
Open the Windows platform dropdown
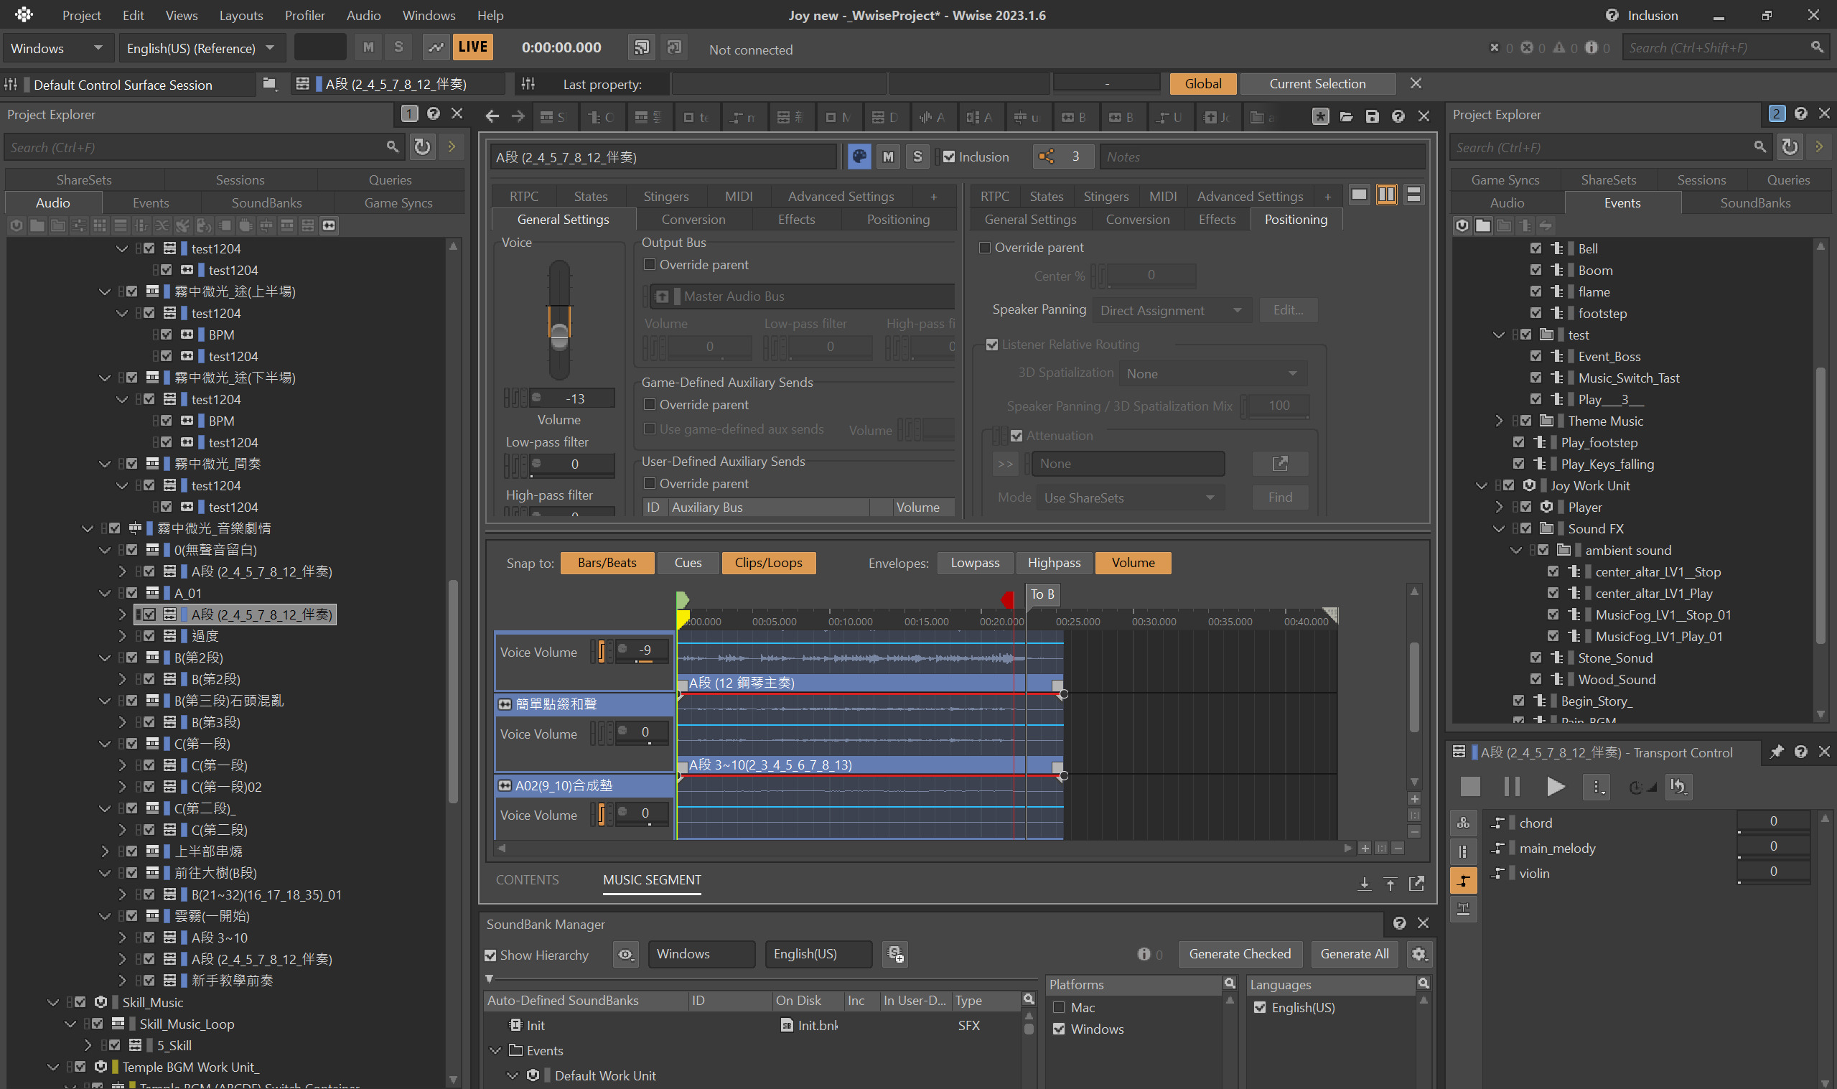point(57,48)
